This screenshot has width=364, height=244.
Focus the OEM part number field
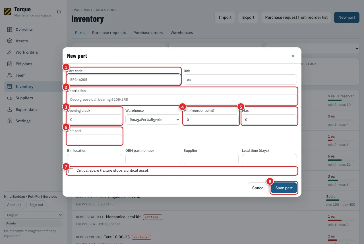[153, 159]
